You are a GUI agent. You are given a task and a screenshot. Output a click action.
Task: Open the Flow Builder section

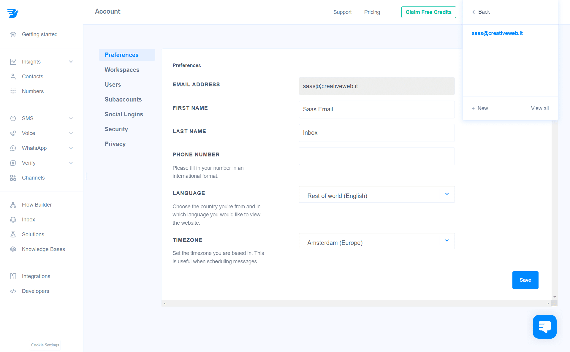coord(37,205)
